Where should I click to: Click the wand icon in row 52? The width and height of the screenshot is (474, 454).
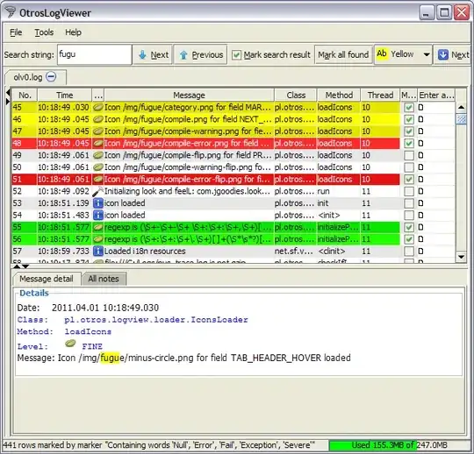pyautogui.click(x=98, y=191)
